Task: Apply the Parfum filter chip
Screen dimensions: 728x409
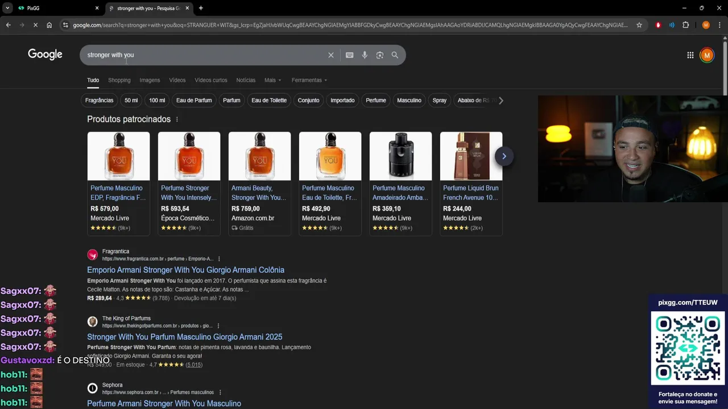Action: pos(231,101)
